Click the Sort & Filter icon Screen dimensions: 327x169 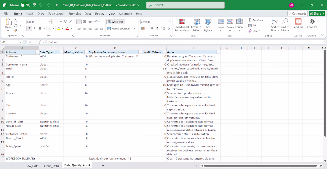tap(275, 22)
